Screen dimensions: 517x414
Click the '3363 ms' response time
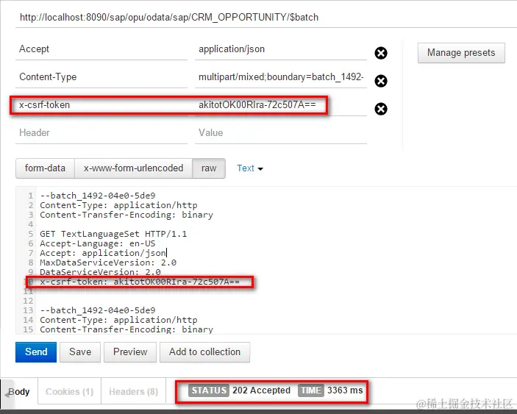pos(345,390)
